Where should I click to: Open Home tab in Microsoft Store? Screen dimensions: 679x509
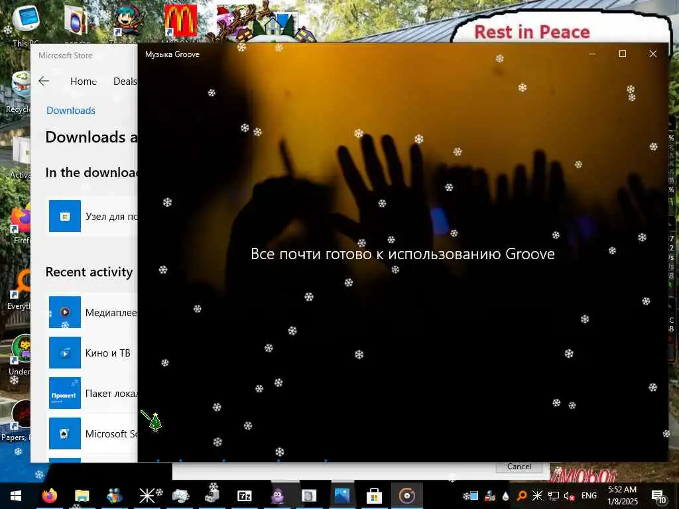pos(83,82)
